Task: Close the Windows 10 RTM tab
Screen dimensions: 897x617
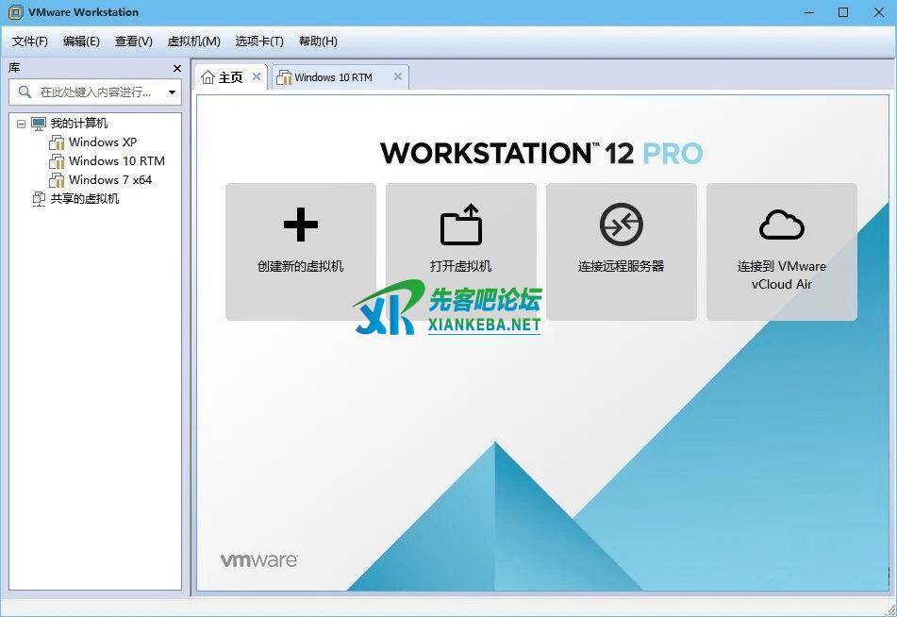Action: click(x=398, y=77)
